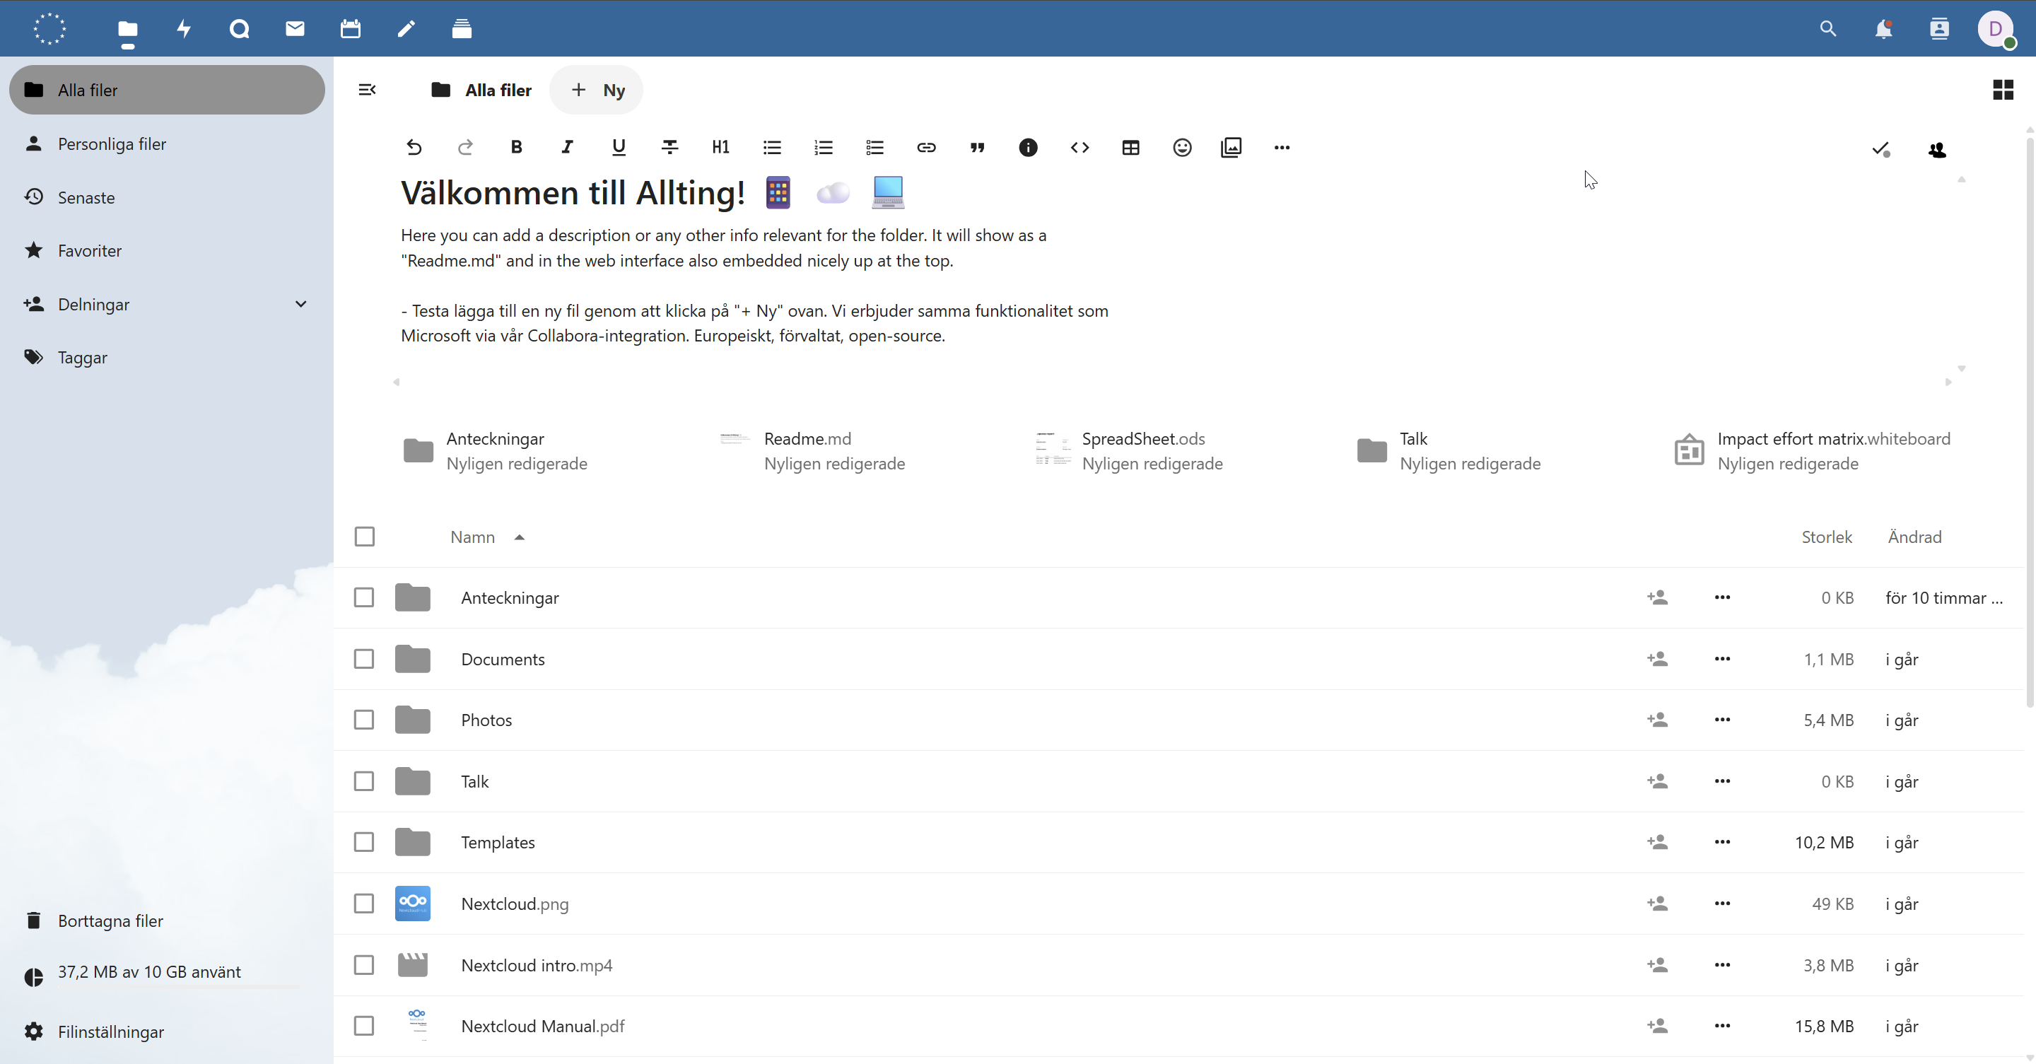Toggle the select all files checkbox

click(x=364, y=537)
